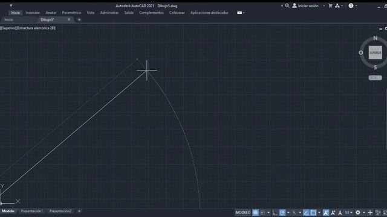Open the Autodesk App Store cart icon
The height and width of the screenshot is (217, 387).
pos(330,5)
